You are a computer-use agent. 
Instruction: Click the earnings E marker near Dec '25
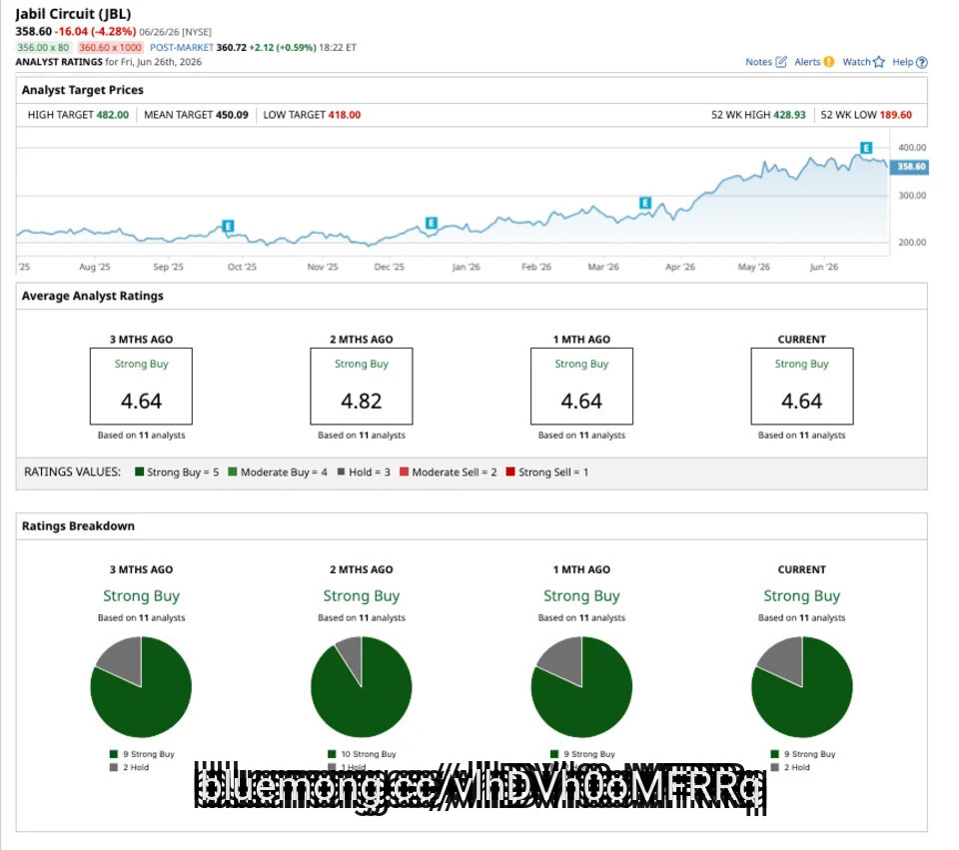click(x=432, y=223)
